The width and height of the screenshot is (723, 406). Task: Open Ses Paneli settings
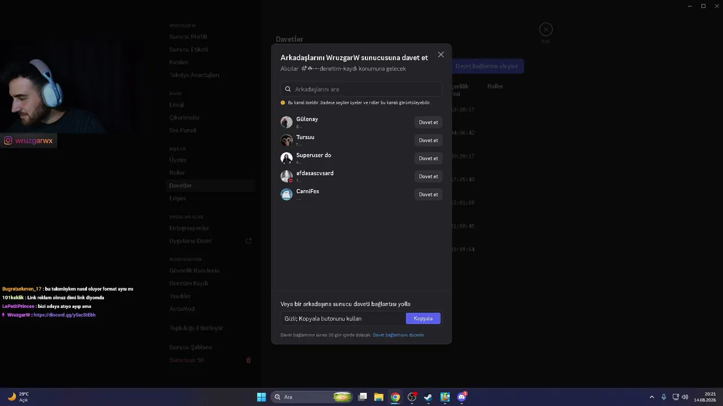tap(183, 130)
